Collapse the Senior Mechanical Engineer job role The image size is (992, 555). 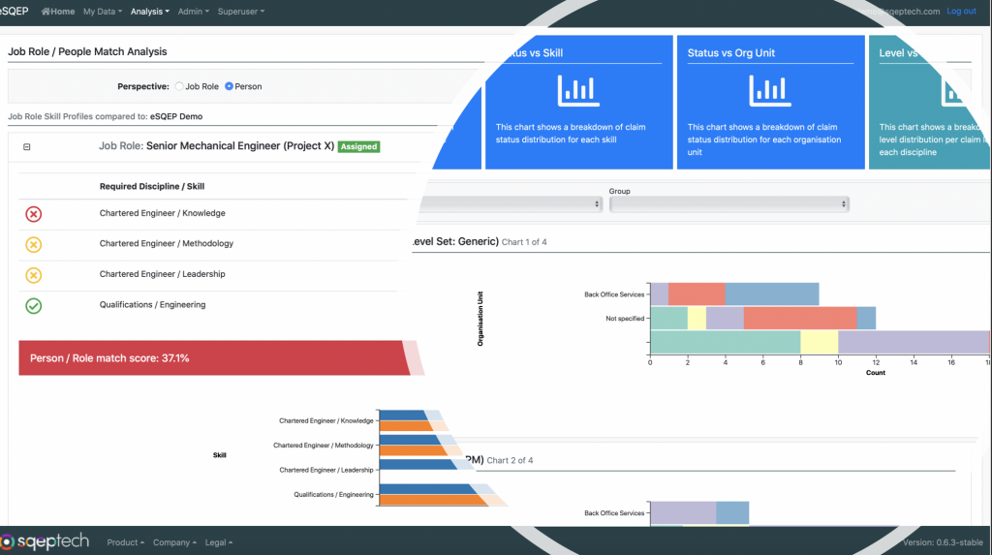[x=26, y=147]
